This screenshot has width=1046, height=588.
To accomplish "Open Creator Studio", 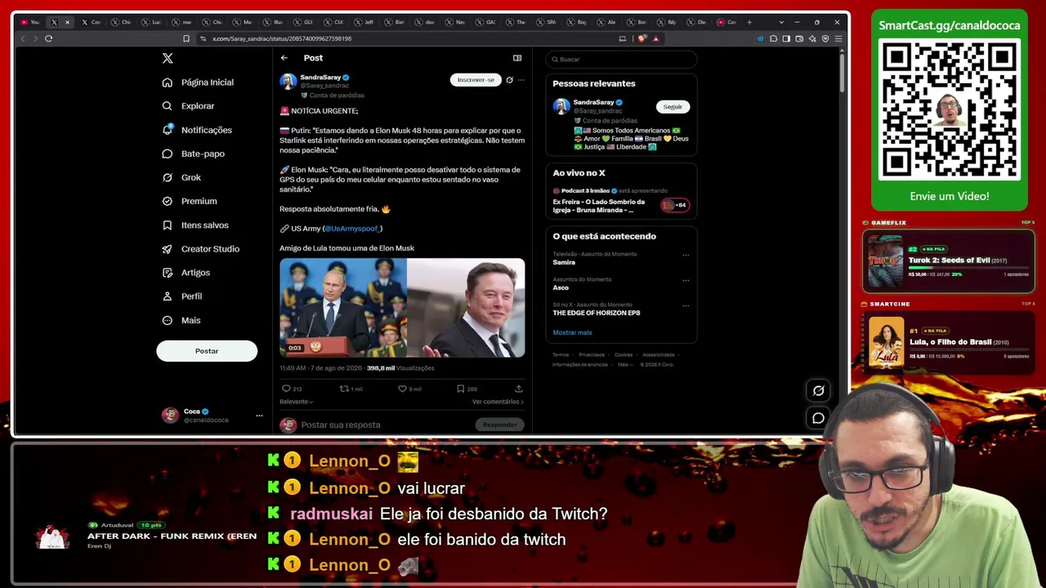I will coord(201,249).
